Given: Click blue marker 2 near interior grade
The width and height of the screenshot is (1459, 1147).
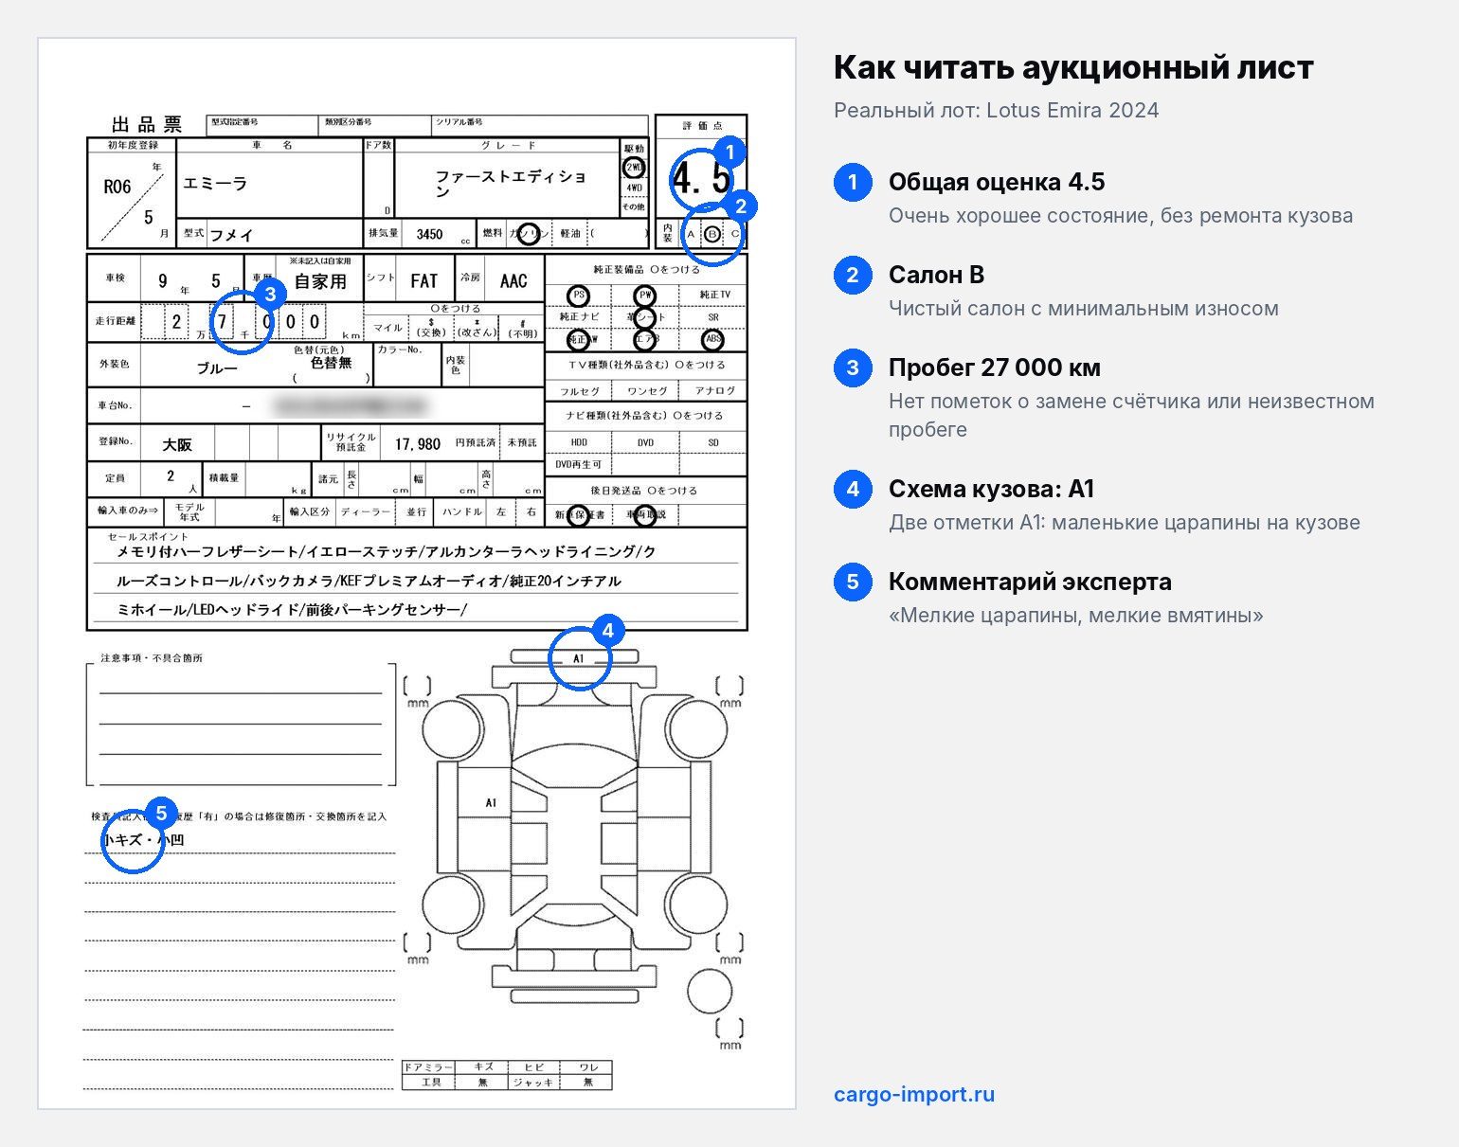Looking at the screenshot, I should tap(740, 206).
